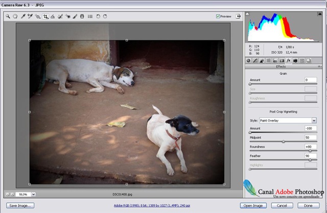Toggle highlight clipping warning in histogram
327x213 pixels.
[x=320, y=14]
